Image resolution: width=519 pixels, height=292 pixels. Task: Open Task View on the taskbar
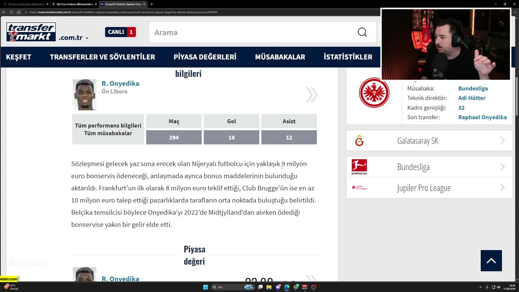[x=260, y=287]
